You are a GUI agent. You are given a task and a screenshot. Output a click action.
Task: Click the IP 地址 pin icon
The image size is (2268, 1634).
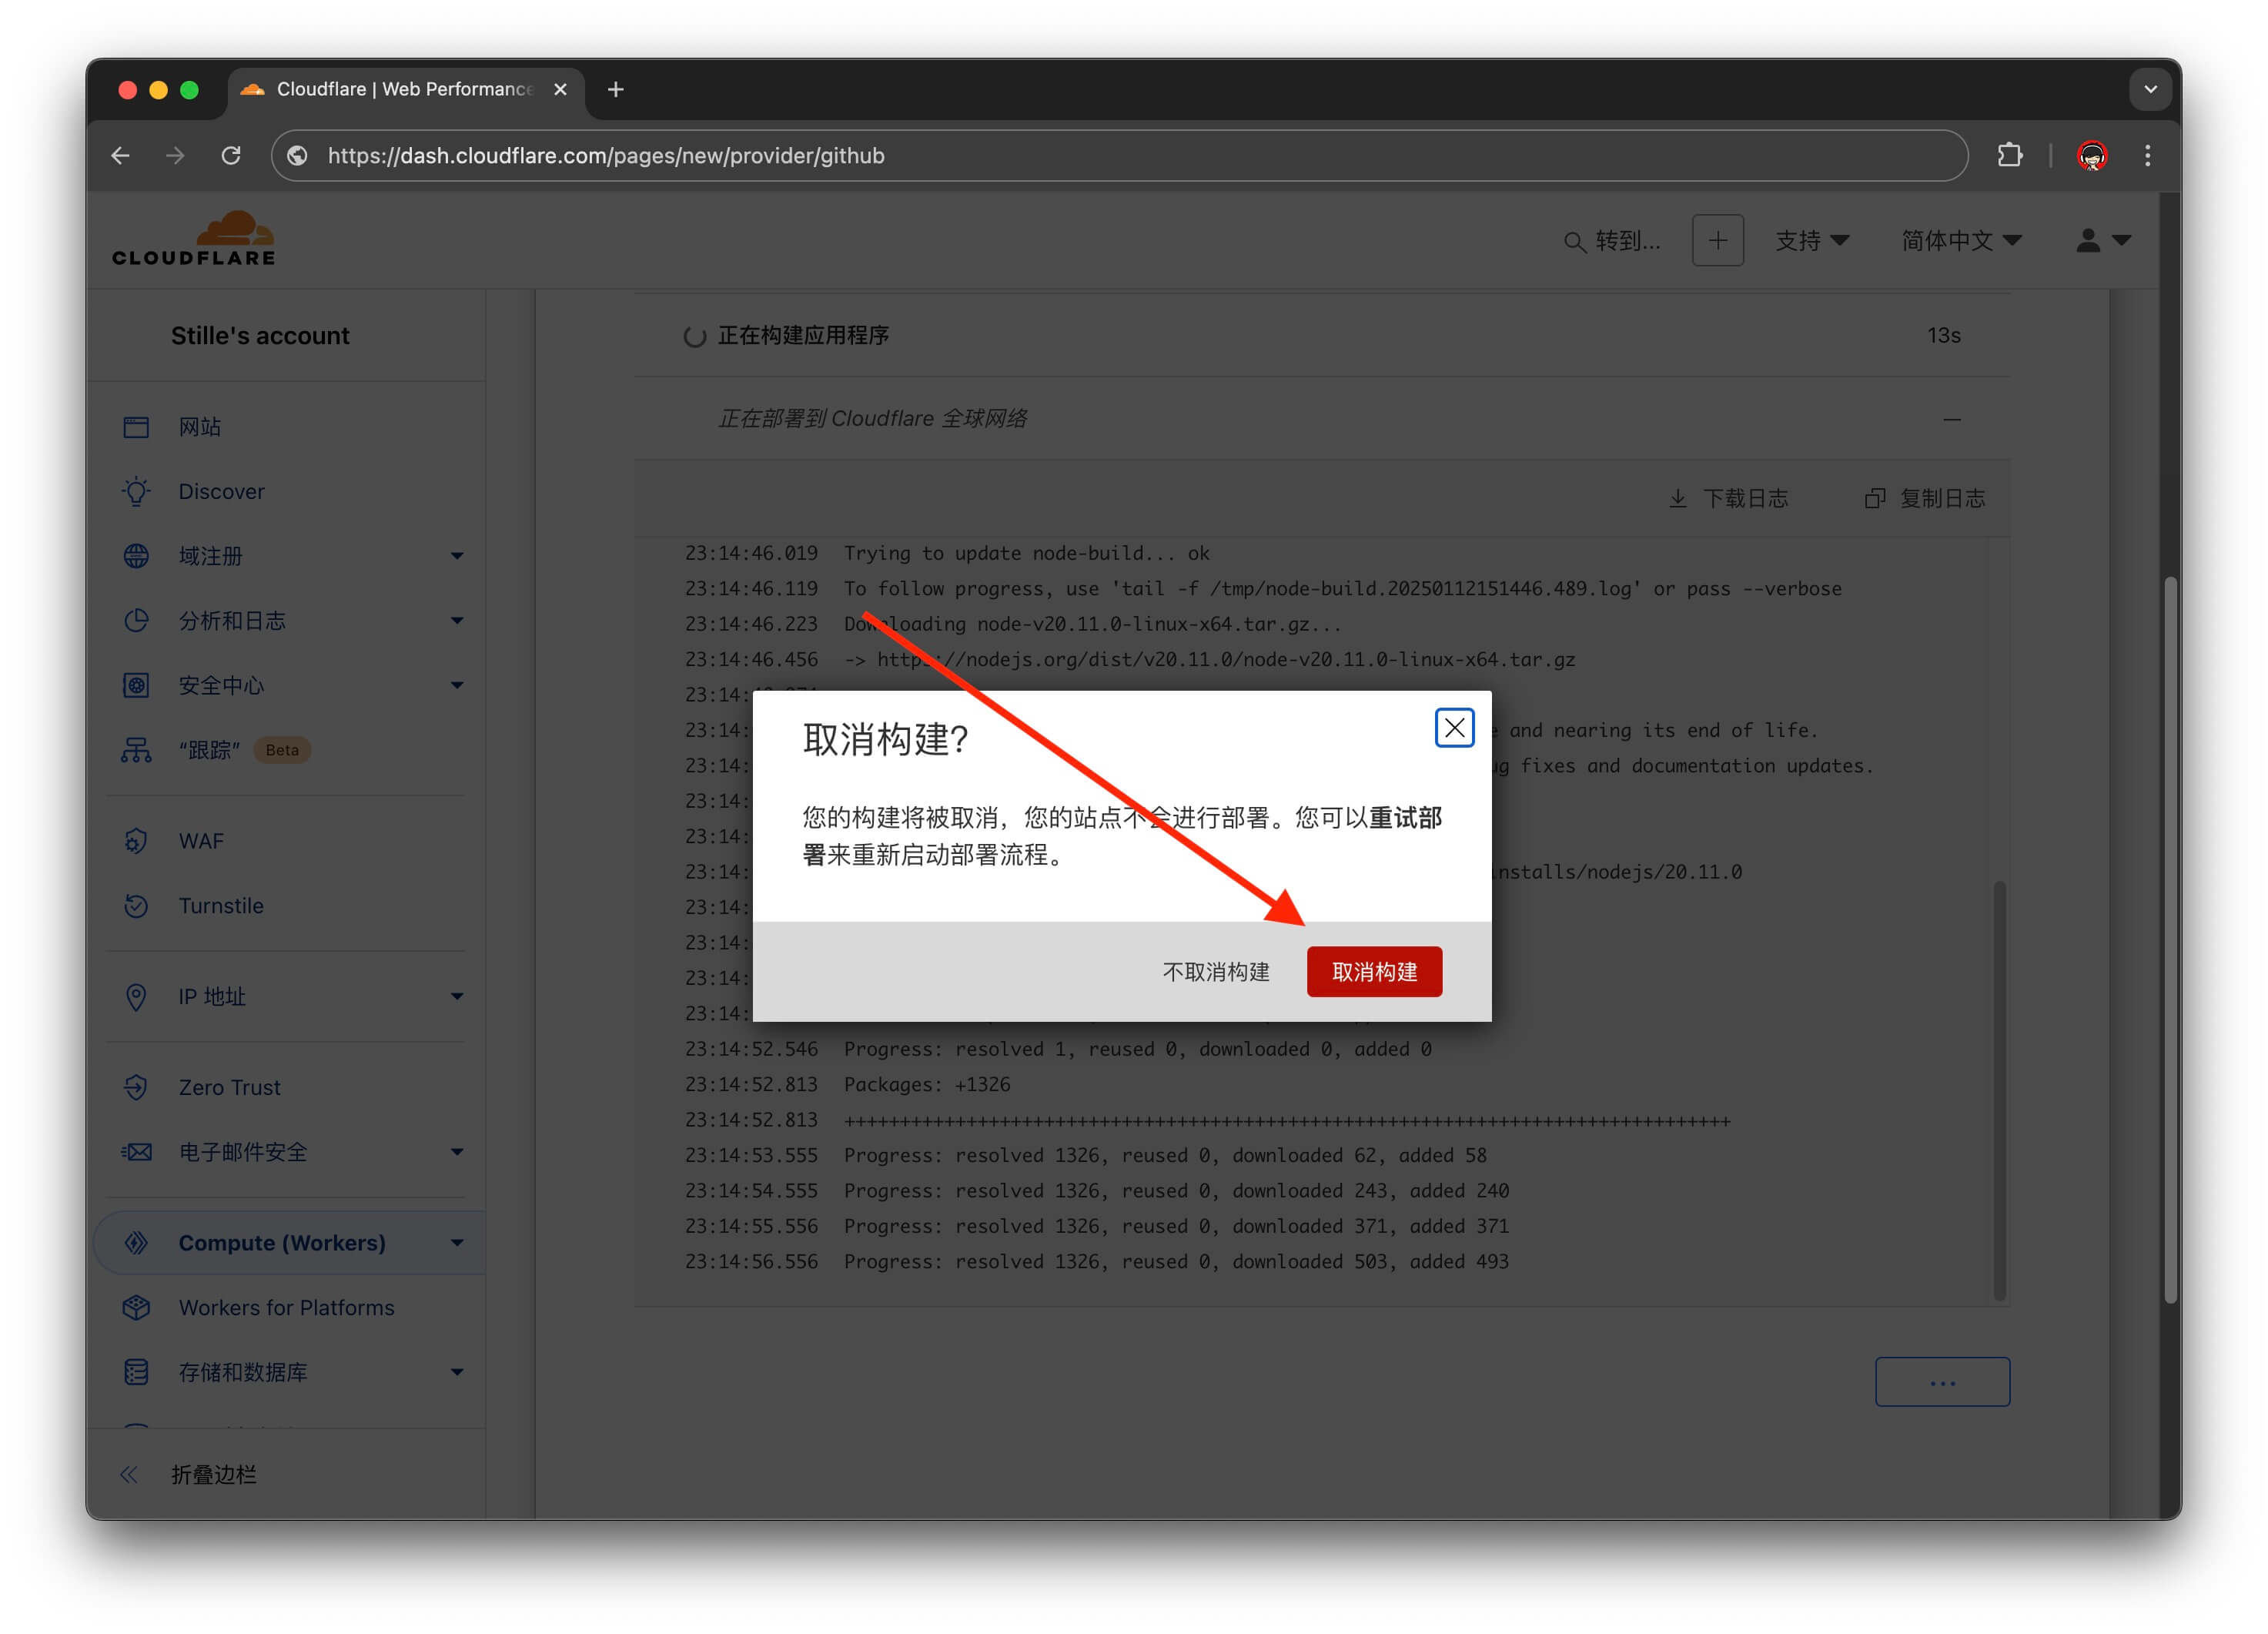coord(136,997)
